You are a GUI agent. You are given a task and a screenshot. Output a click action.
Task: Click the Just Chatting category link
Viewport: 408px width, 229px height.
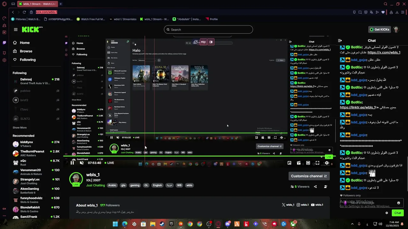pos(96,185)
